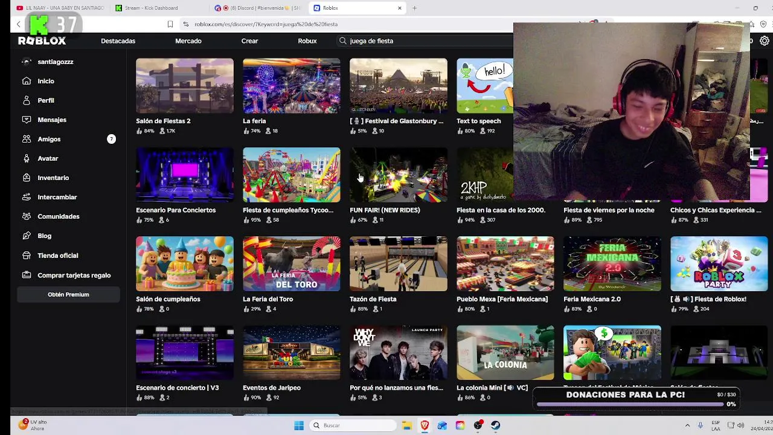The image size is (773, 435).
Task: Open Salón de cumpleaños thumbnail
Action: pos(185,263)
